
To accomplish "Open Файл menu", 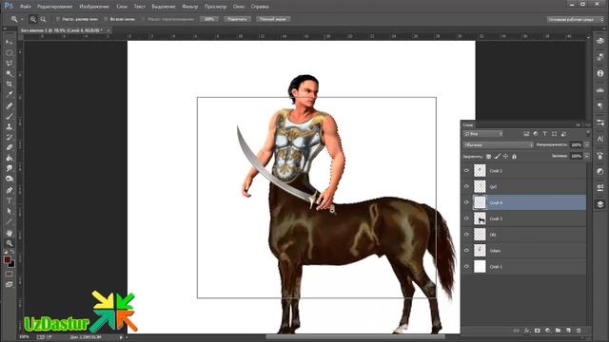I will [x=26, y=7].
